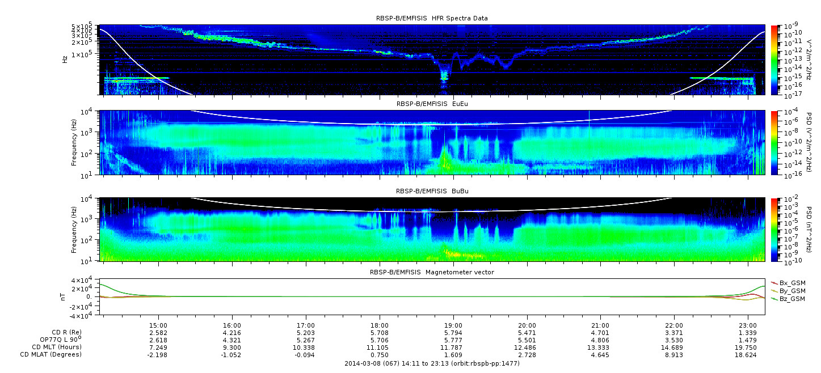Click the BuBu panel colorbar

pos(774,230)
